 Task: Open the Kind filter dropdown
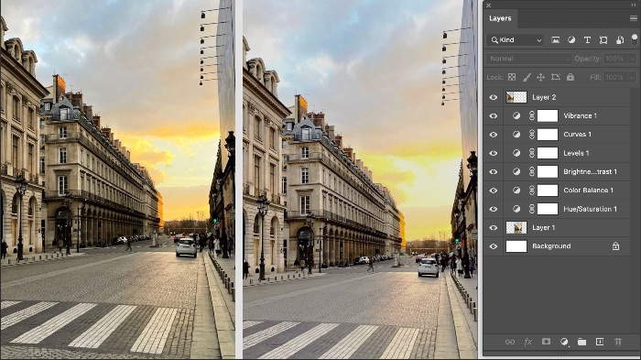tap(516, 40)
